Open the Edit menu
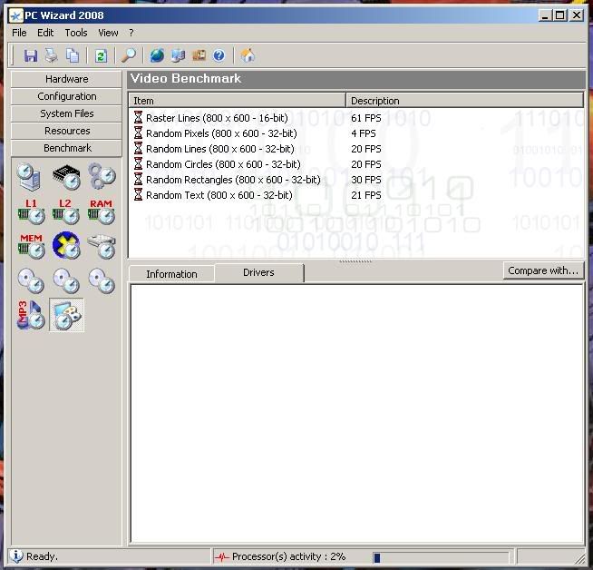 tap(45, 33)
